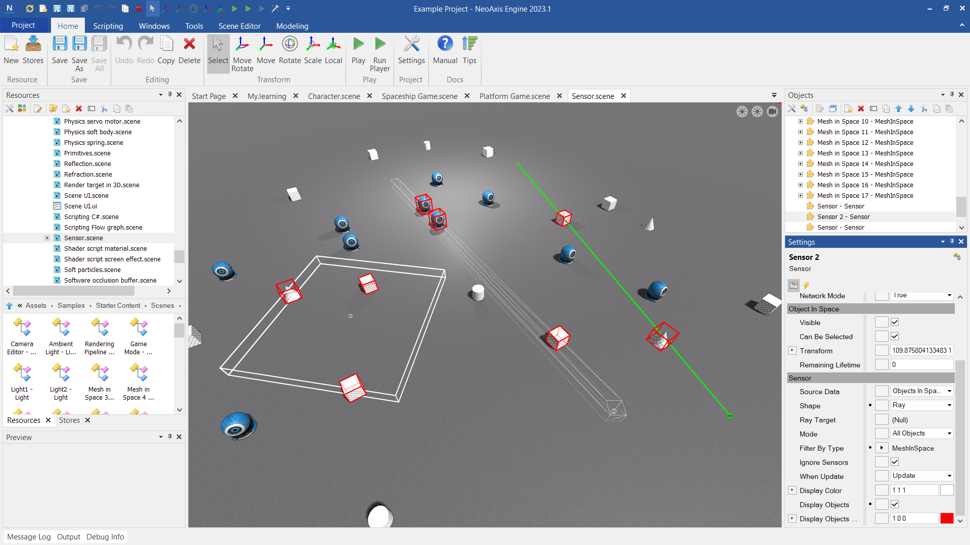Expand Mesh in Space 10 tree node
The height and width of the screenshot is (545, 970).
(800, 122)
